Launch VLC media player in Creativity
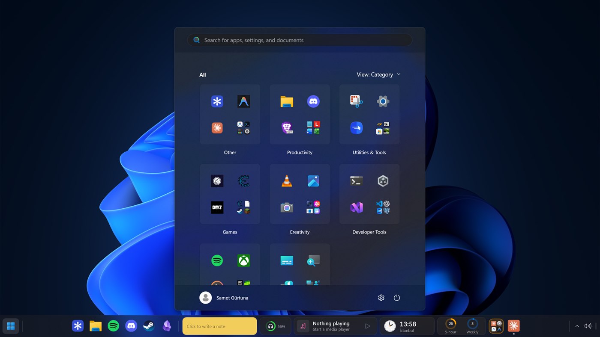The width and height of the screenshot is (600, 337). pyautogui.click(x=287, y=181)
